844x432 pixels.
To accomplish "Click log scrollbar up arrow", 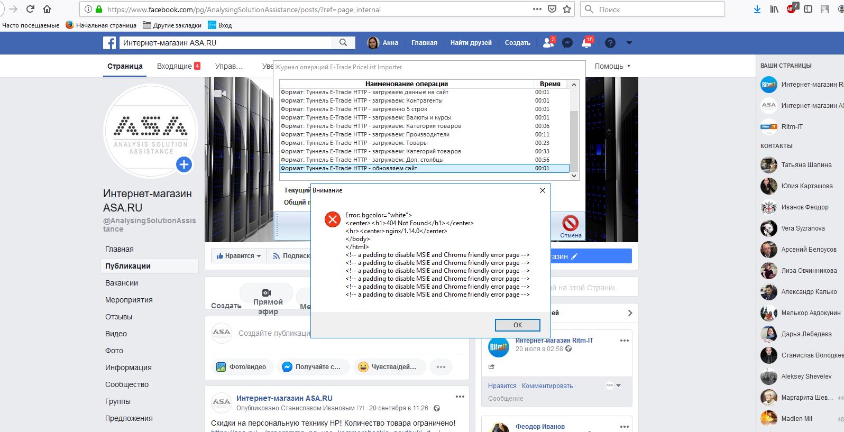I will [574, 84].
